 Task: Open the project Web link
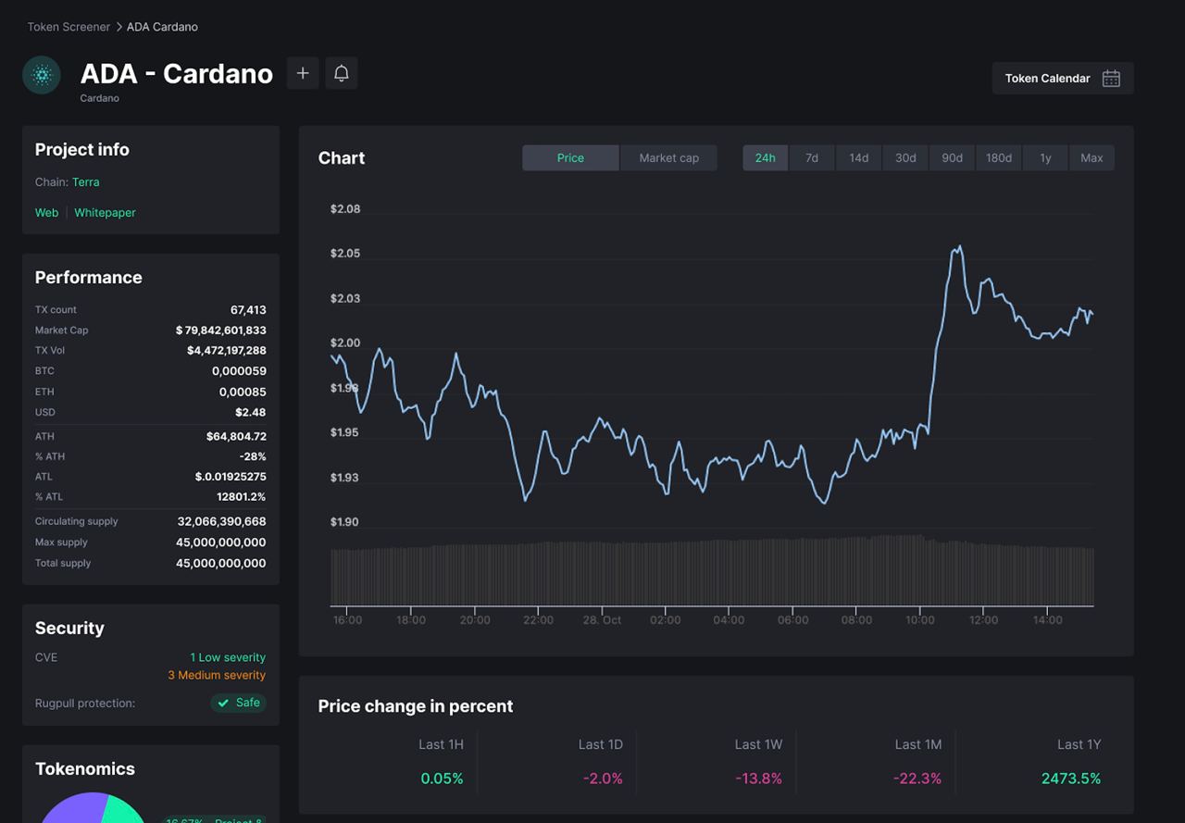click(x=46, y=213)
